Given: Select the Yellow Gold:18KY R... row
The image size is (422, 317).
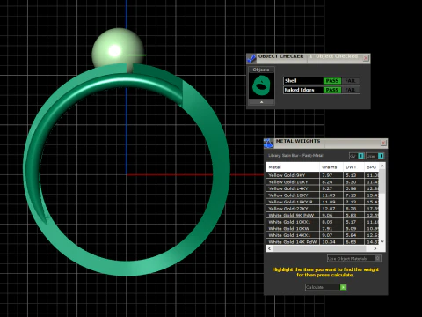Looking at the screenshot, I should click(x=323, y=202).
